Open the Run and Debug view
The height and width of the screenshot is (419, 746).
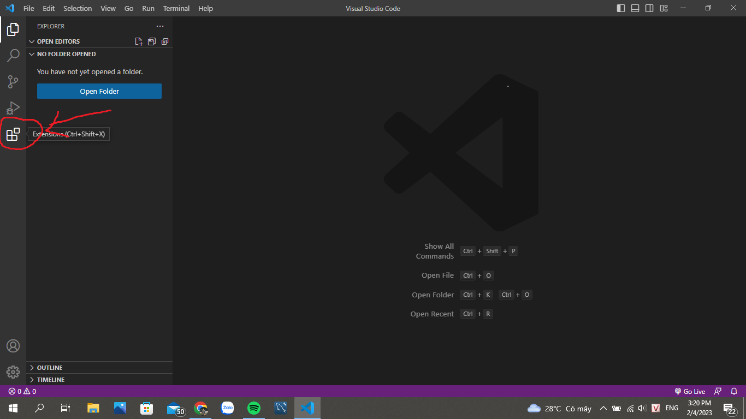(x=13, y=108)
